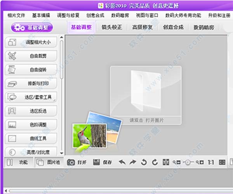
Task: Open the 升级和注册 menu
Action: (219, 15)
